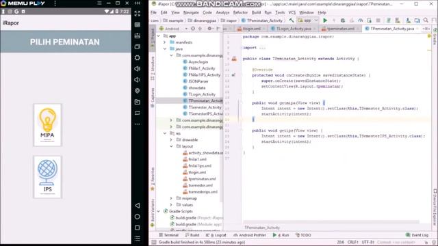The width and height of the screenshot is (438, 246).
Task: Click the Debug app bug icon
Action: click(343, 20)
